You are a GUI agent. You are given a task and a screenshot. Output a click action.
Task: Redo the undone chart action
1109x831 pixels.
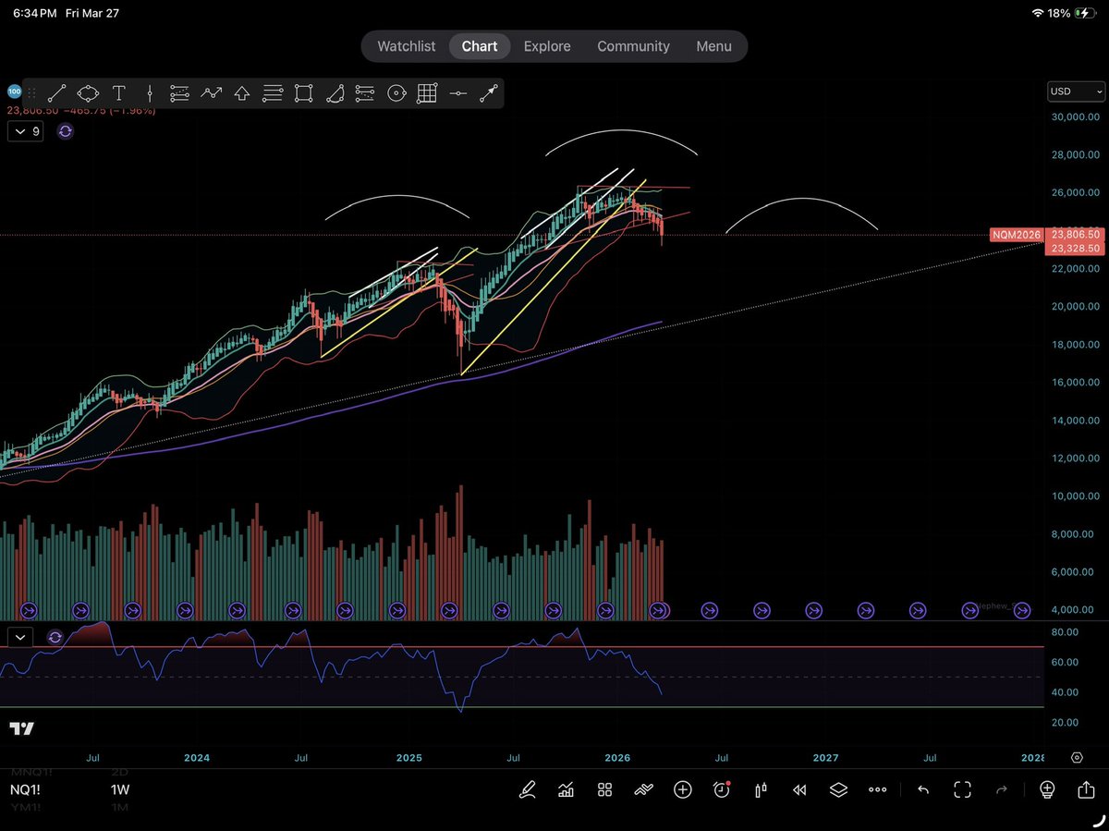pyautogui.click(x=1002, y=789)
